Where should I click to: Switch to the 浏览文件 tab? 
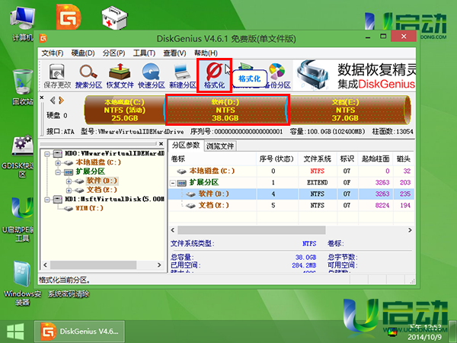220,146
